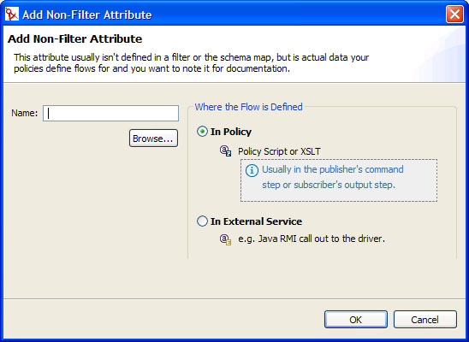Click into the Name text field
This screenshot has width=469, height=342.
point(110,113)
